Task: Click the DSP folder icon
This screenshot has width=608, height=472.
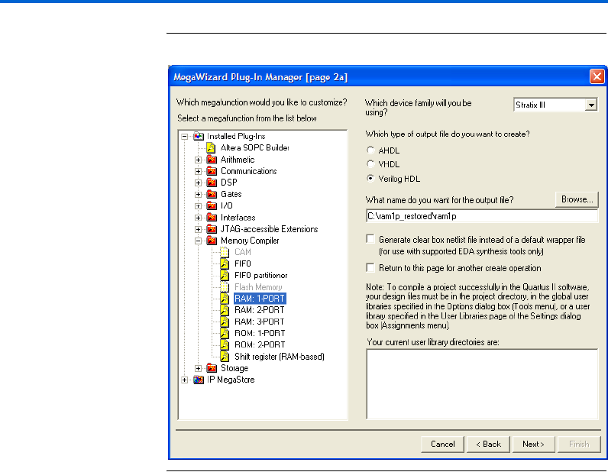Action: (212, 183)
